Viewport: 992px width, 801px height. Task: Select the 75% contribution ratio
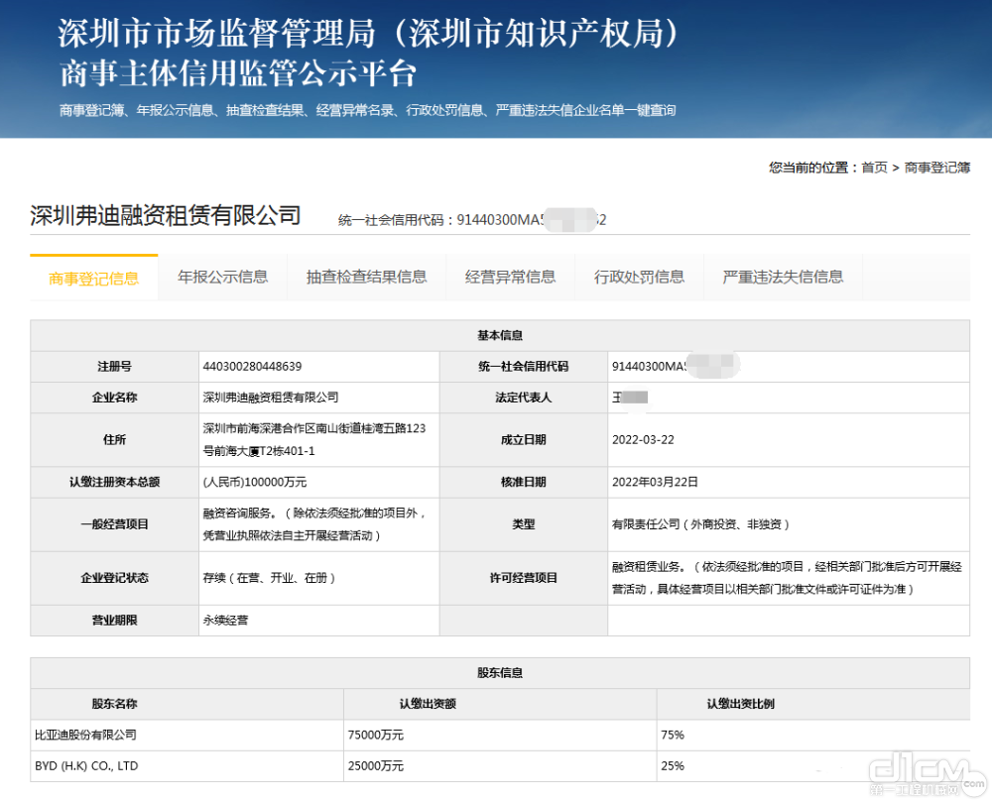(673, 736)
